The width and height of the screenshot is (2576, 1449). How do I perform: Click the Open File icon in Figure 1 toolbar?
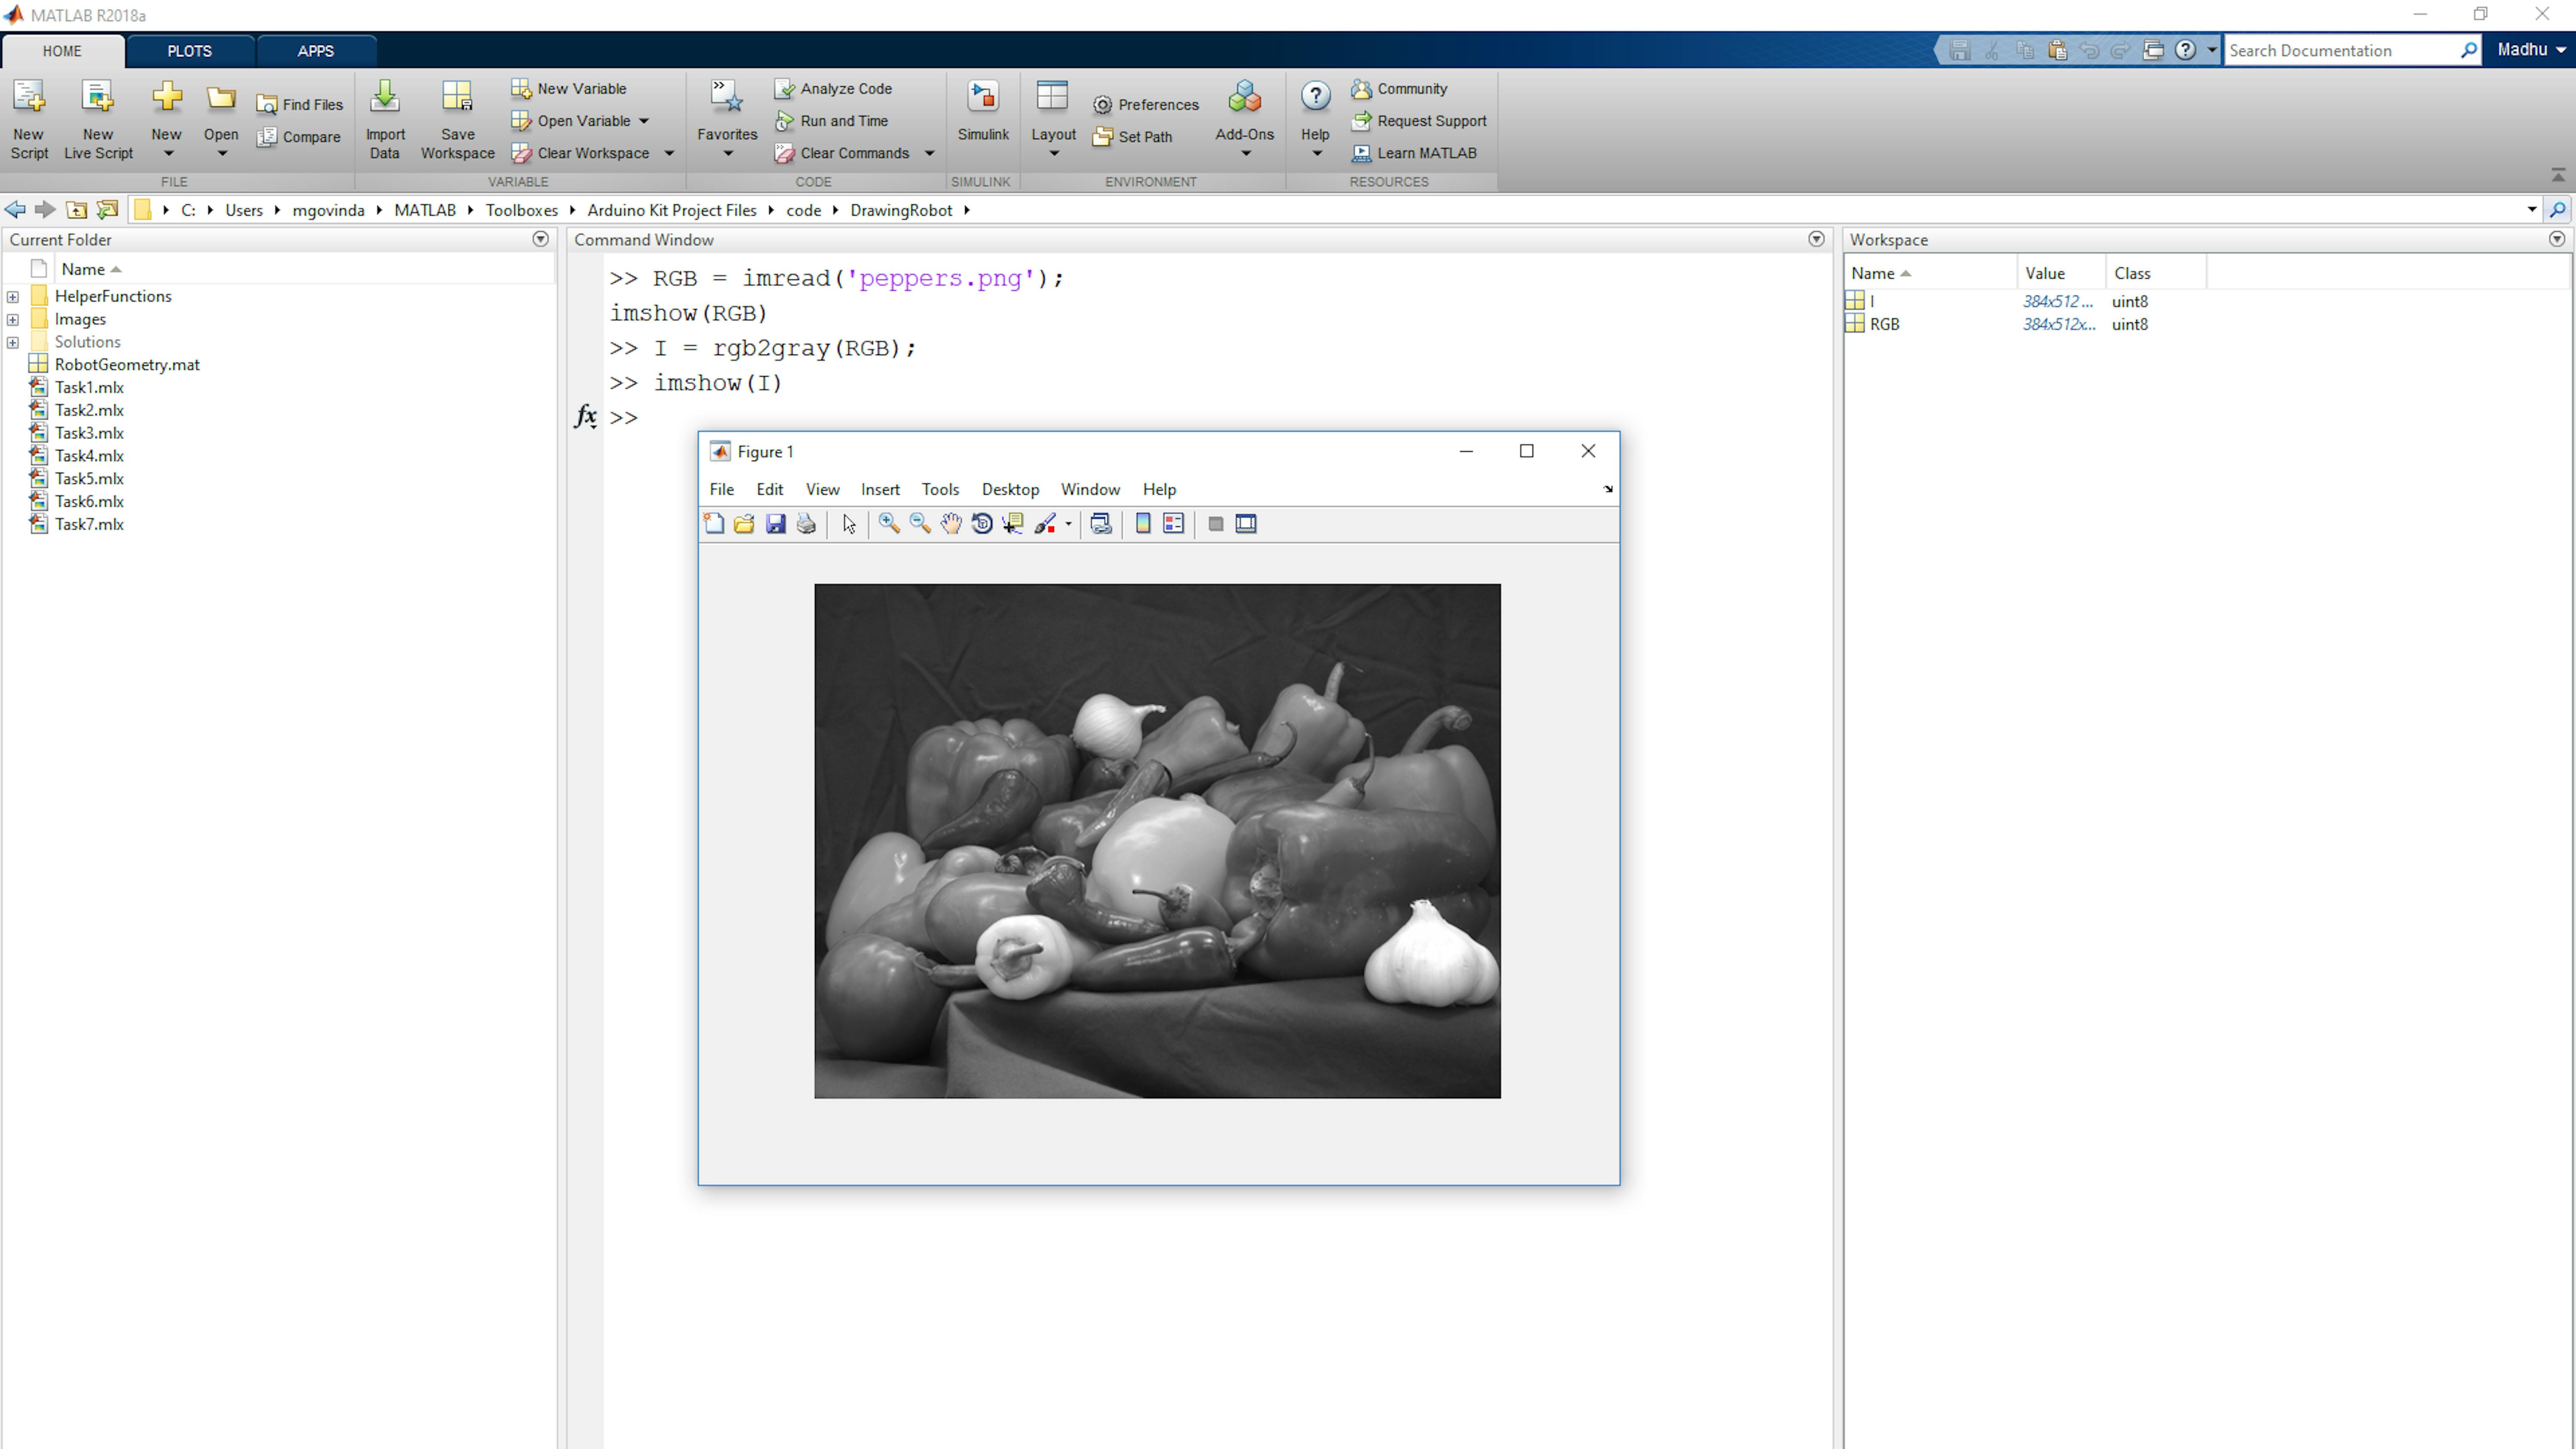(x=744, y=524)
